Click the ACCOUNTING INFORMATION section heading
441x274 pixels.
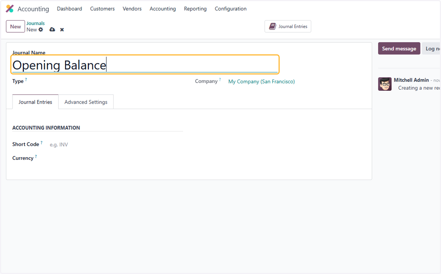[46, 128]
